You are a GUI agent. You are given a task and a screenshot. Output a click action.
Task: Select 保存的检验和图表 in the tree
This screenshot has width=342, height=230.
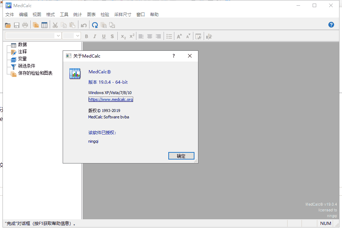point(35,73)
